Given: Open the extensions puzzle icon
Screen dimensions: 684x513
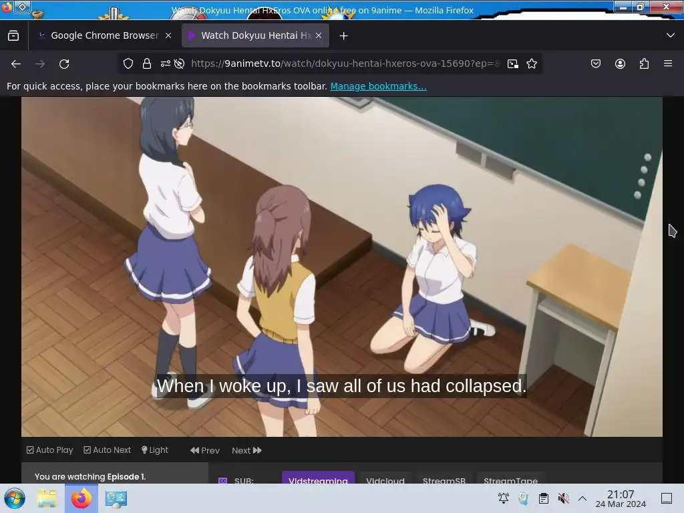Looking at the screenshot, I should click(644, 63).
